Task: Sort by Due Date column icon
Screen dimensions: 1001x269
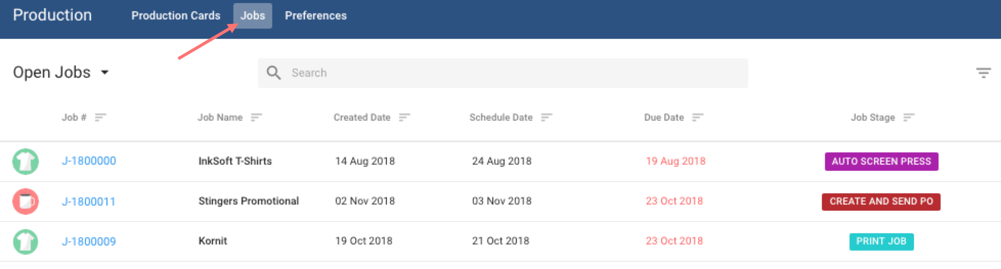Action: (x=698, y=118)
